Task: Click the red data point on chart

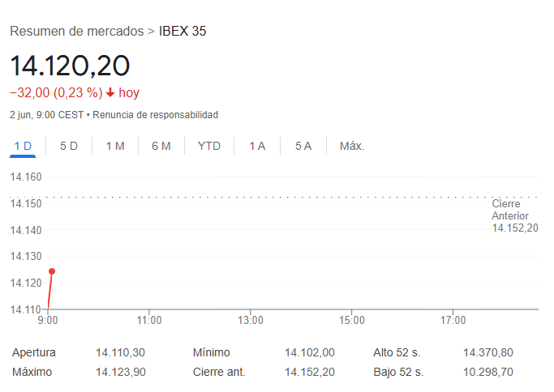Action: (52, 271)
